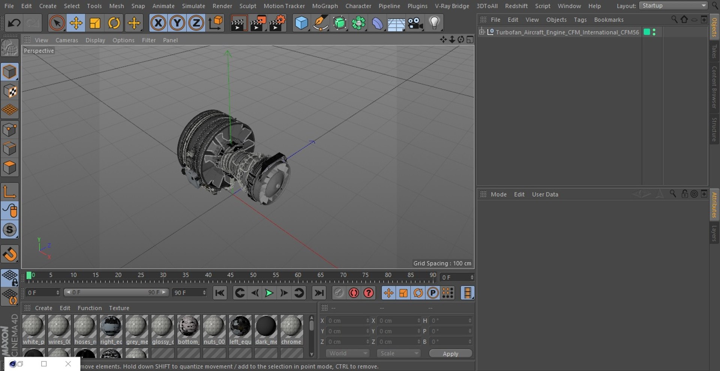Open the Scale mode dropdown
Viewport: 720px width, 371px height.
point(399,353)
